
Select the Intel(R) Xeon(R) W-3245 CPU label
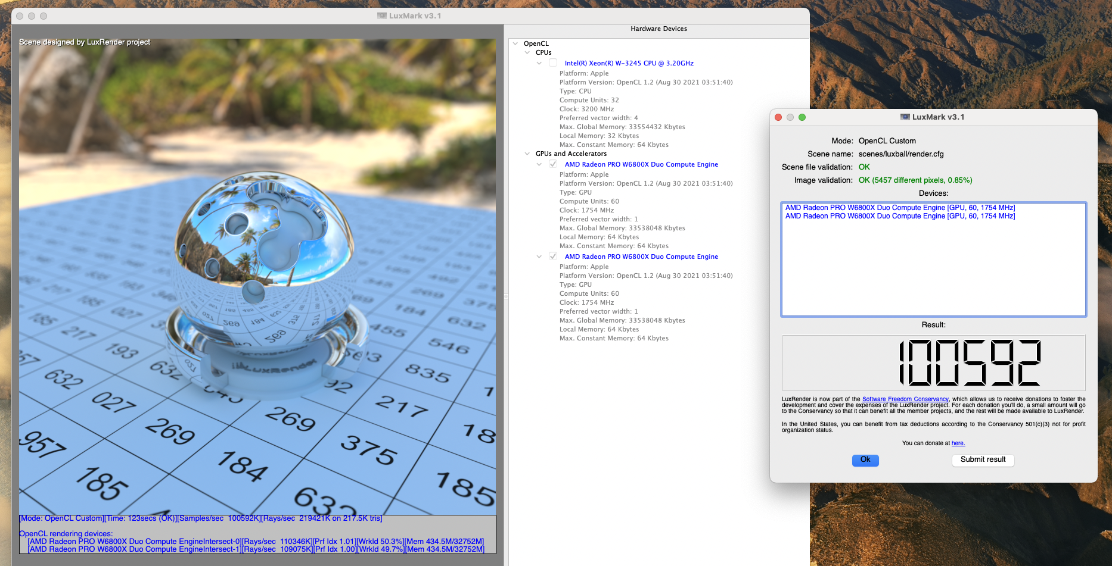point(629,63)
